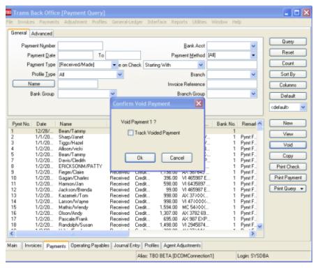Expand the Bank Acct dropdown

click(x=253, y=46)
